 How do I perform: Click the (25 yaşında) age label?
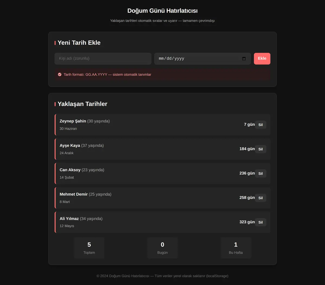(x=100, y=194)
